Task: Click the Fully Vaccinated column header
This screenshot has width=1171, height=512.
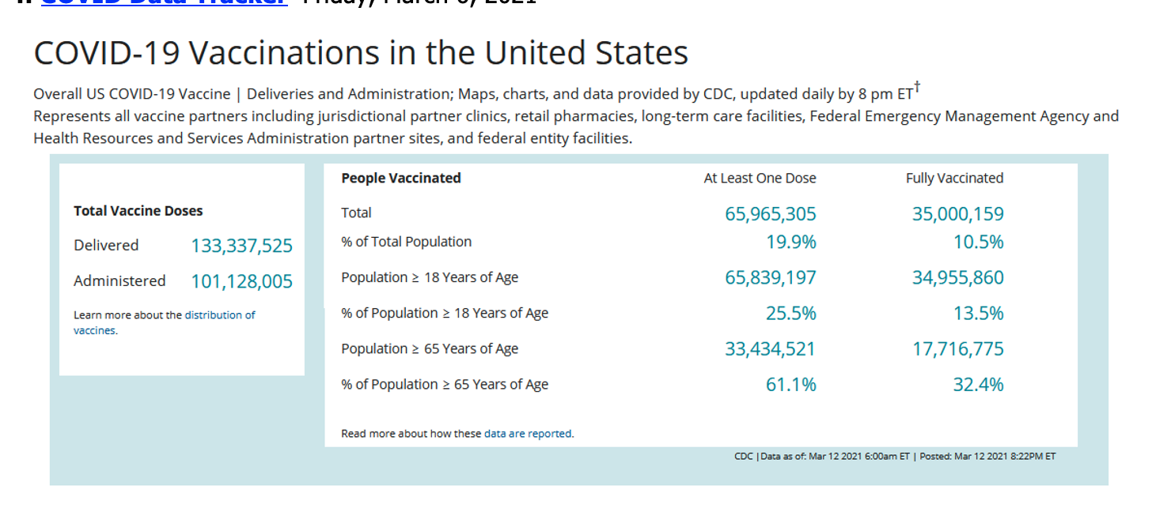Action: coord(954,179)
